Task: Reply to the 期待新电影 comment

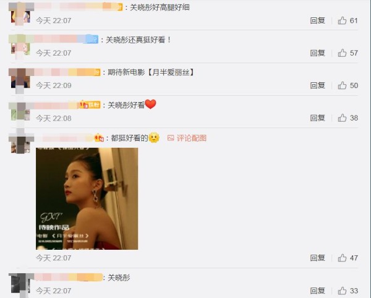Action: coord(318,85)
